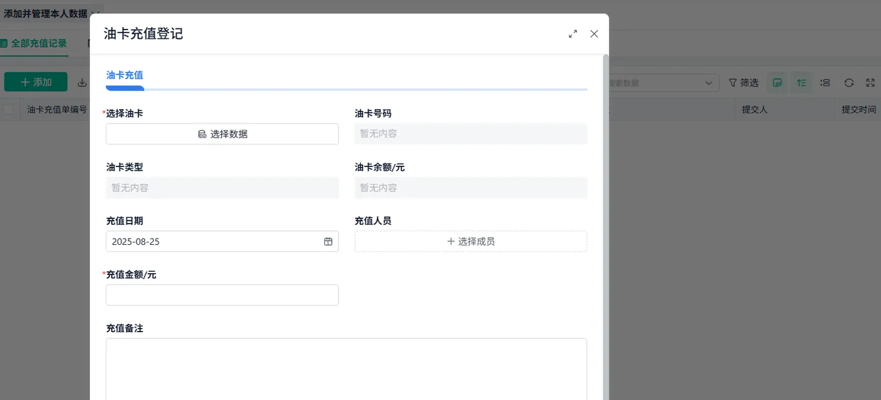The height and width of the screenshot is (400, 881).
Task: Click the download icon beside 添加
Action: pos(82,82)
